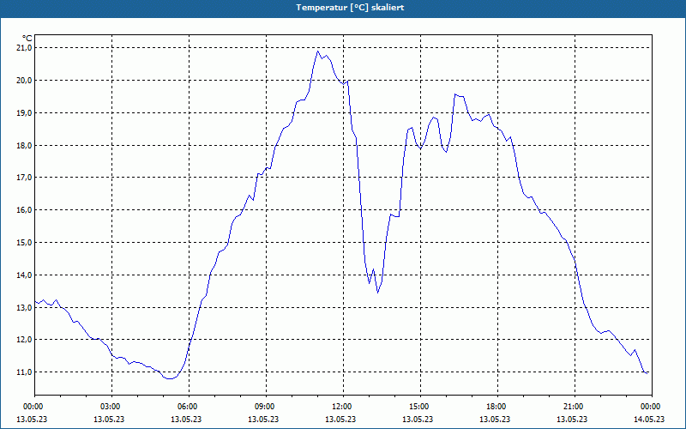Click the 18,0 value on the temperature axis

[x=25, y=145]
